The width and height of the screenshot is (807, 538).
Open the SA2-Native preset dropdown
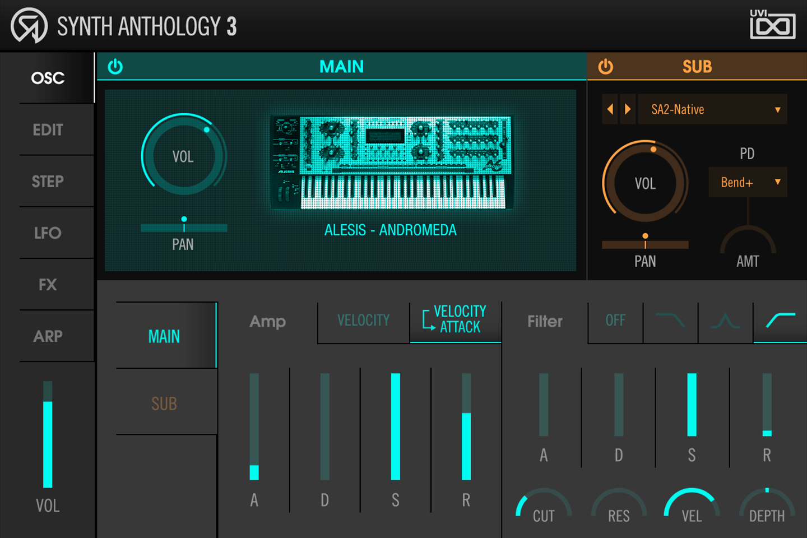pos(712,109)
